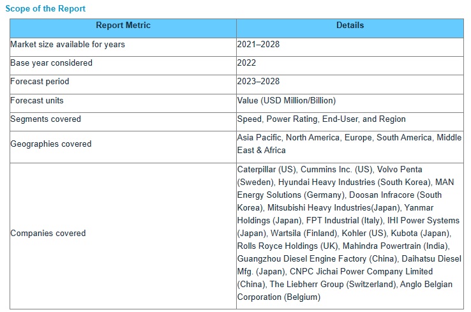Click the "2023–2028" forecast period value
Image resolution: width=471 pixels, height=312 pixels.
click(x=258, y=82)
